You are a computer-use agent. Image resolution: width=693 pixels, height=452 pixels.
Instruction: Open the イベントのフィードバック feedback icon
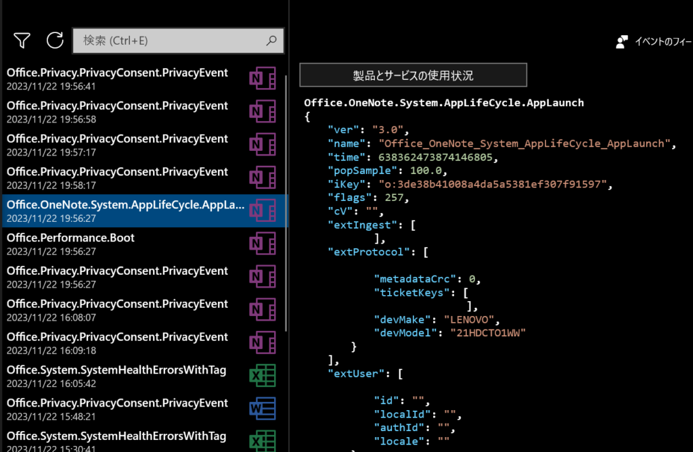[622, 41]
